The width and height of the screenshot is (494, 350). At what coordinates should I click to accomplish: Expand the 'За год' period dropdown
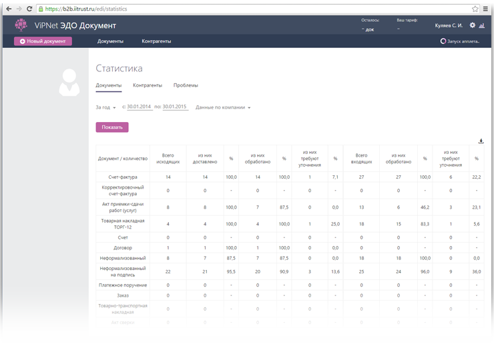(105, 107)
